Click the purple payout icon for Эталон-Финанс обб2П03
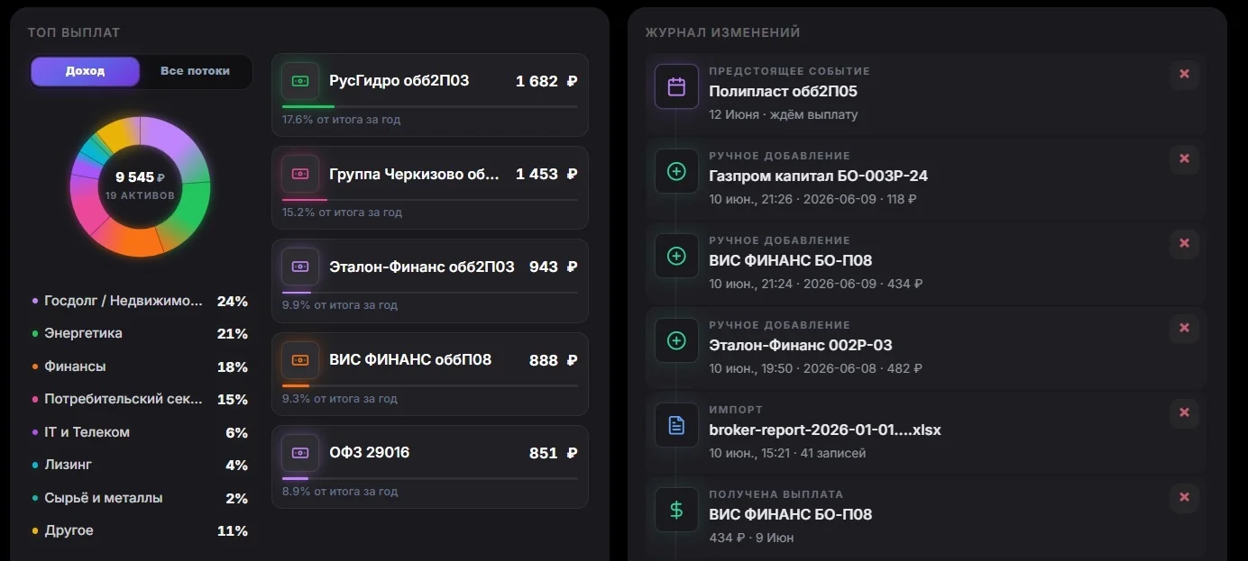This screenshot has width=1248, height=561. click(x=300, y=267)
